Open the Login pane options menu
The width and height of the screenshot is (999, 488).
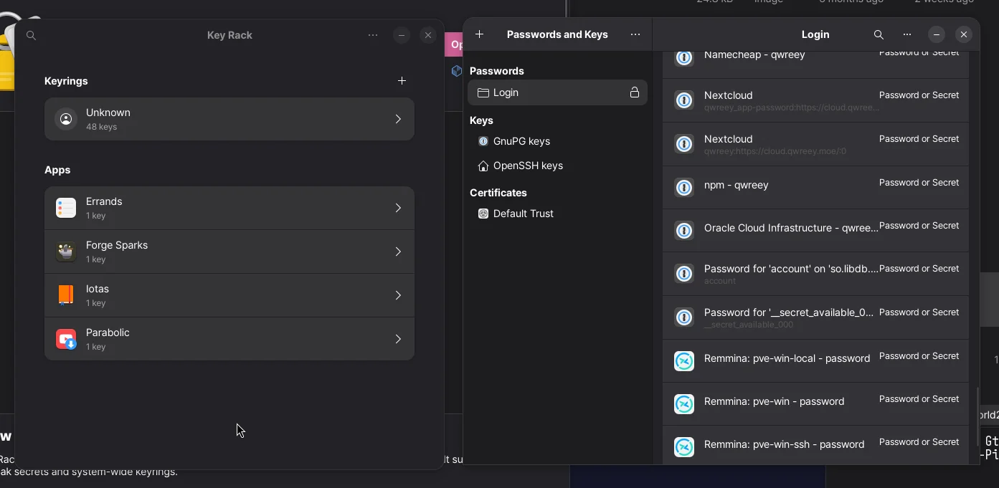[x=907, y=34]
